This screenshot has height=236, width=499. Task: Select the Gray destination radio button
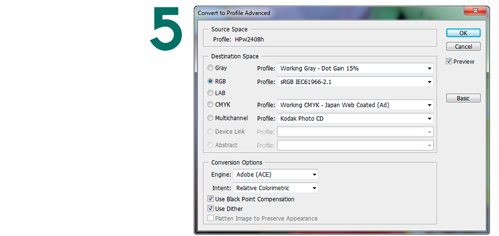click(211, 68)
